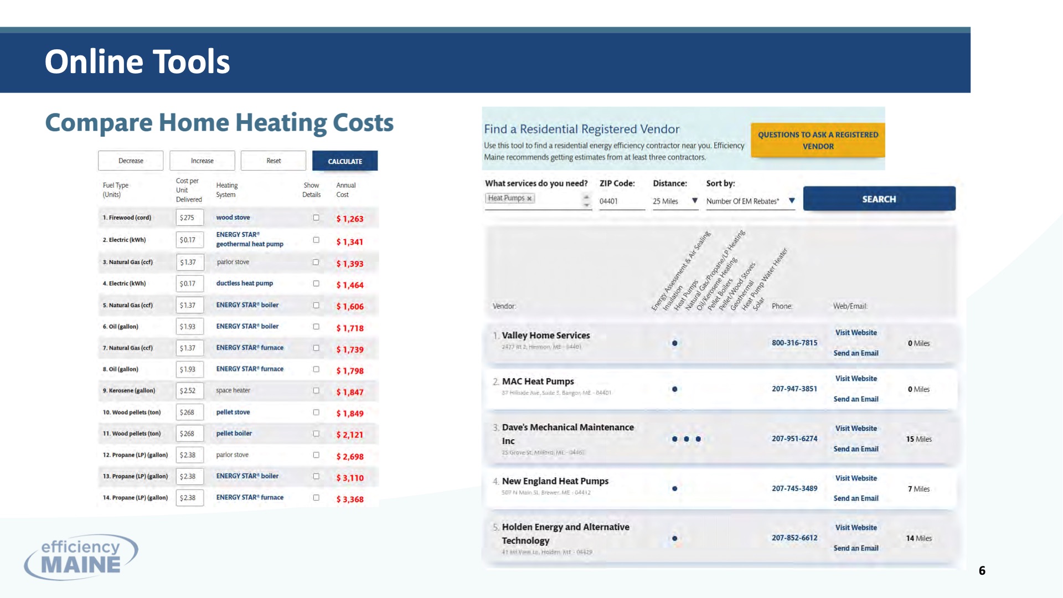Click phone number 207-745-3489
This screenshot has width=1063, height=598.
click(x=794, y=488)
